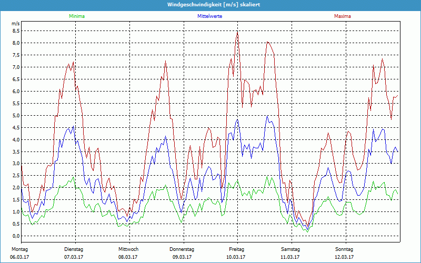421x263 pixels.
Task: Click the 3,0 y-axis value
Action: 16,164
